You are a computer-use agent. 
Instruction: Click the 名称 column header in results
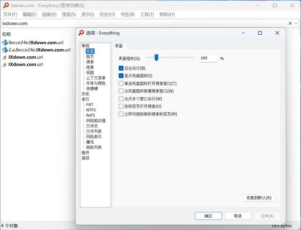click(6, 34)
